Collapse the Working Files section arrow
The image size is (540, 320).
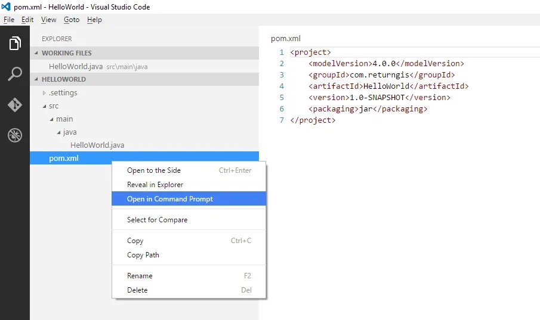coord(36,52)
